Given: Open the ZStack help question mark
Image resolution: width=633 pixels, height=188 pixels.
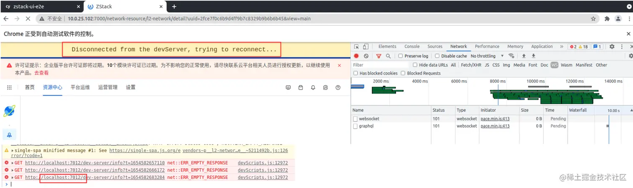Looking at the screenshot, I should pos(338,87).
